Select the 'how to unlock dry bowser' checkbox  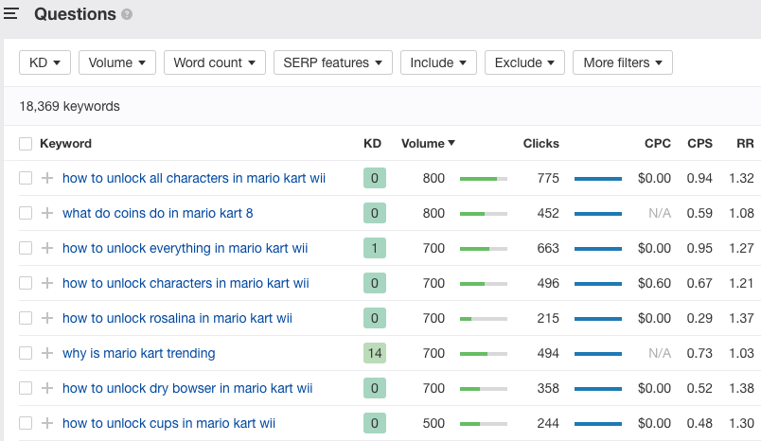[x=26, y=388]
